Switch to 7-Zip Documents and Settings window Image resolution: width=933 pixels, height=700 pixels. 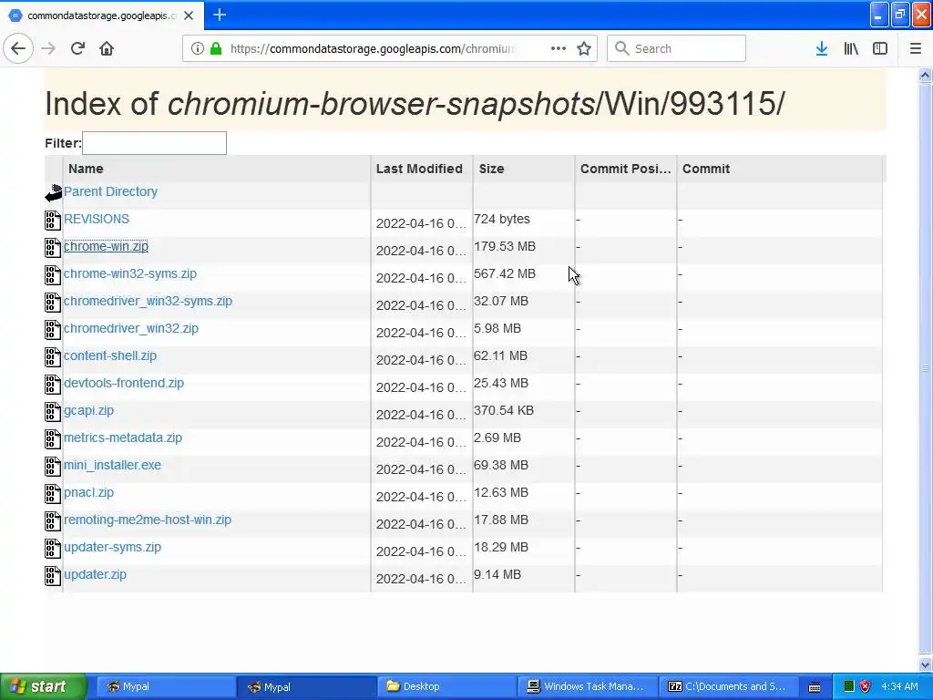click(x=728, y=686)
